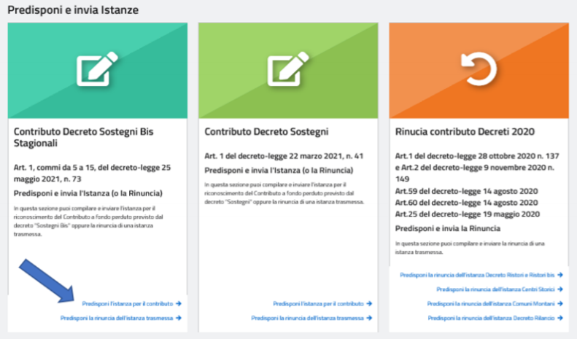Open rinuncia link for Comuni Montani
577x339 pixels.
pyautogui.click(x=491, y=304)
